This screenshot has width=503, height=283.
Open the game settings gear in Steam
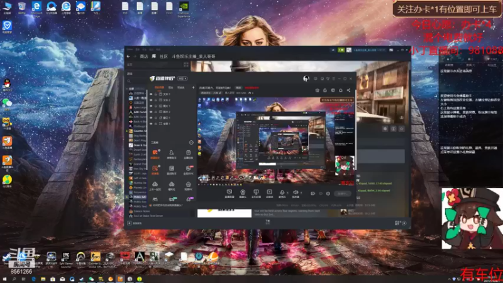(385, 129)
